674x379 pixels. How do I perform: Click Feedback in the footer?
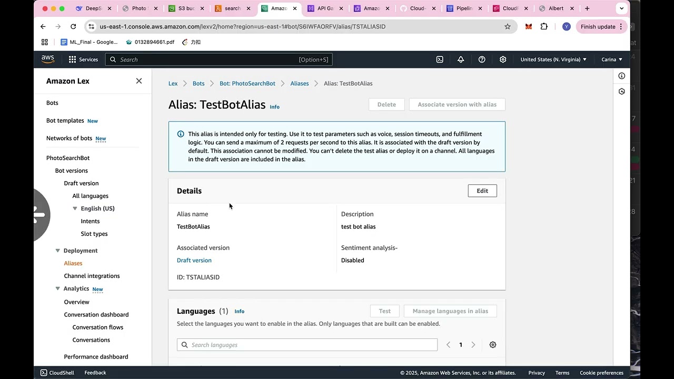[x=95, y=373]
